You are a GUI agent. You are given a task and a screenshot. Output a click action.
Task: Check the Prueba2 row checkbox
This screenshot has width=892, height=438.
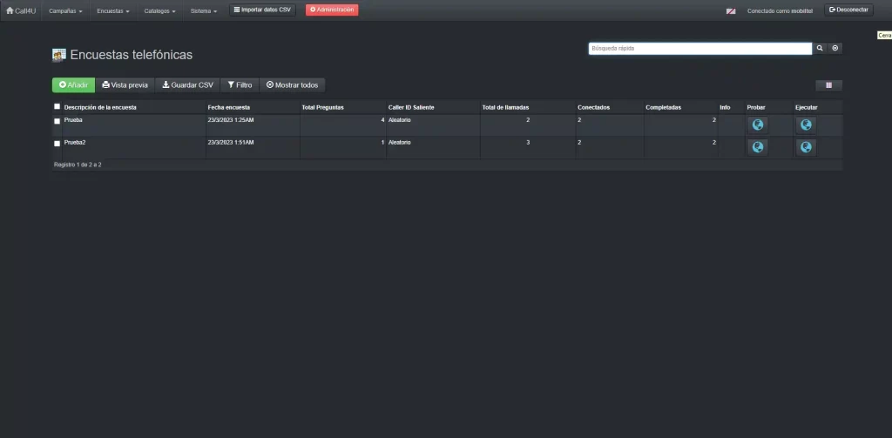(57, 144)
